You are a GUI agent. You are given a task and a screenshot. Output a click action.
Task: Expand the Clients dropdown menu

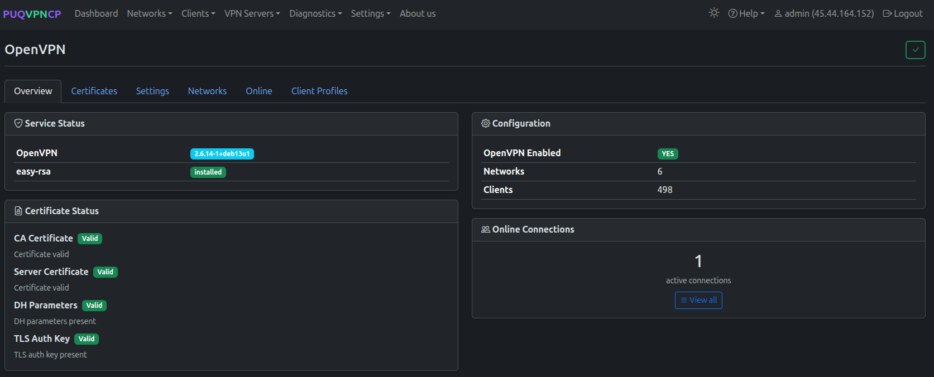pyautogui.click(x=198, y=13)
